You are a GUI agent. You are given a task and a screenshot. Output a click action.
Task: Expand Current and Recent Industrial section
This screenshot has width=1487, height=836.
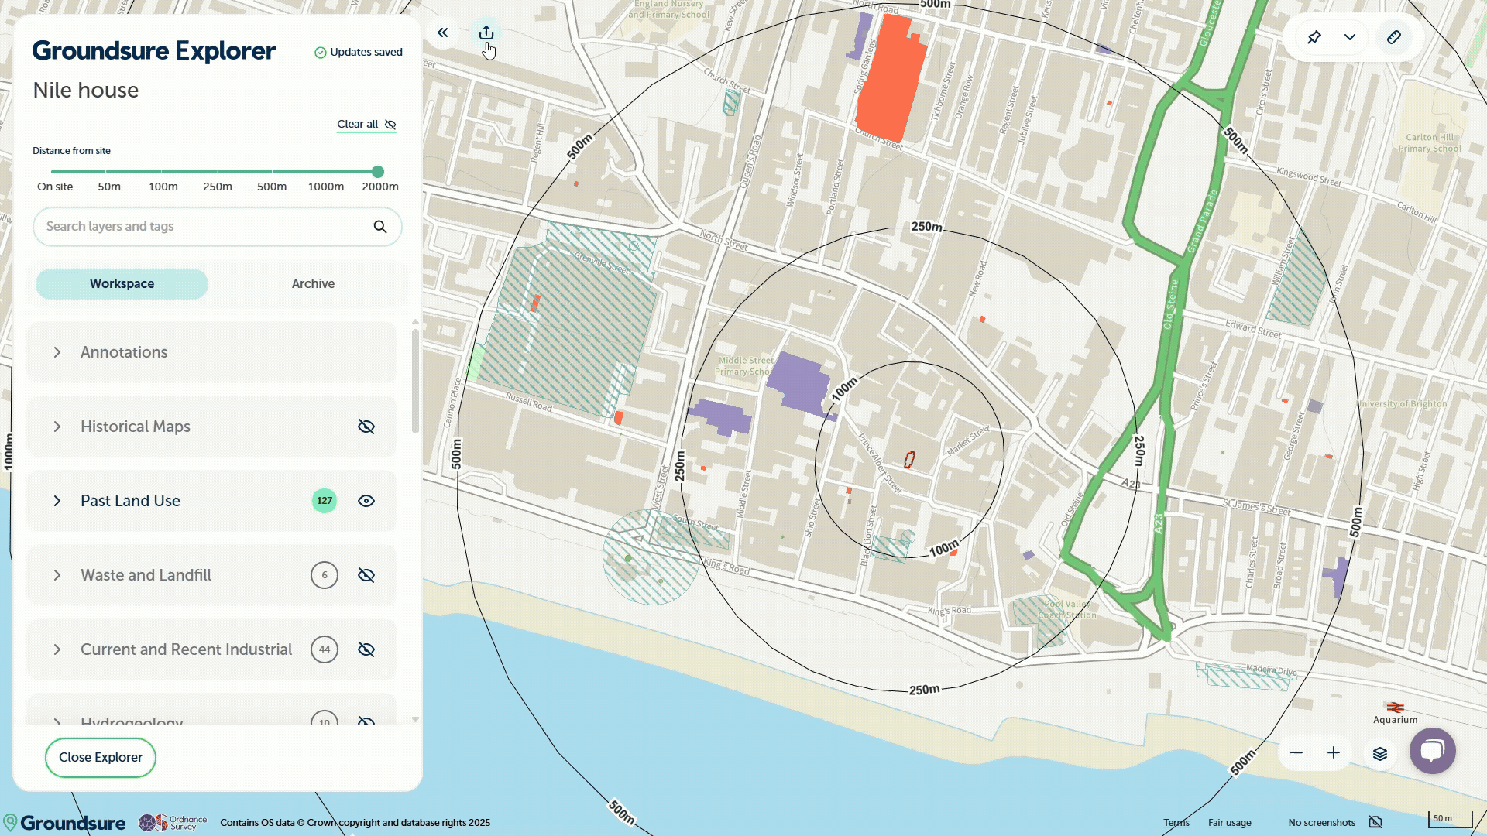[x=57, y=649]
